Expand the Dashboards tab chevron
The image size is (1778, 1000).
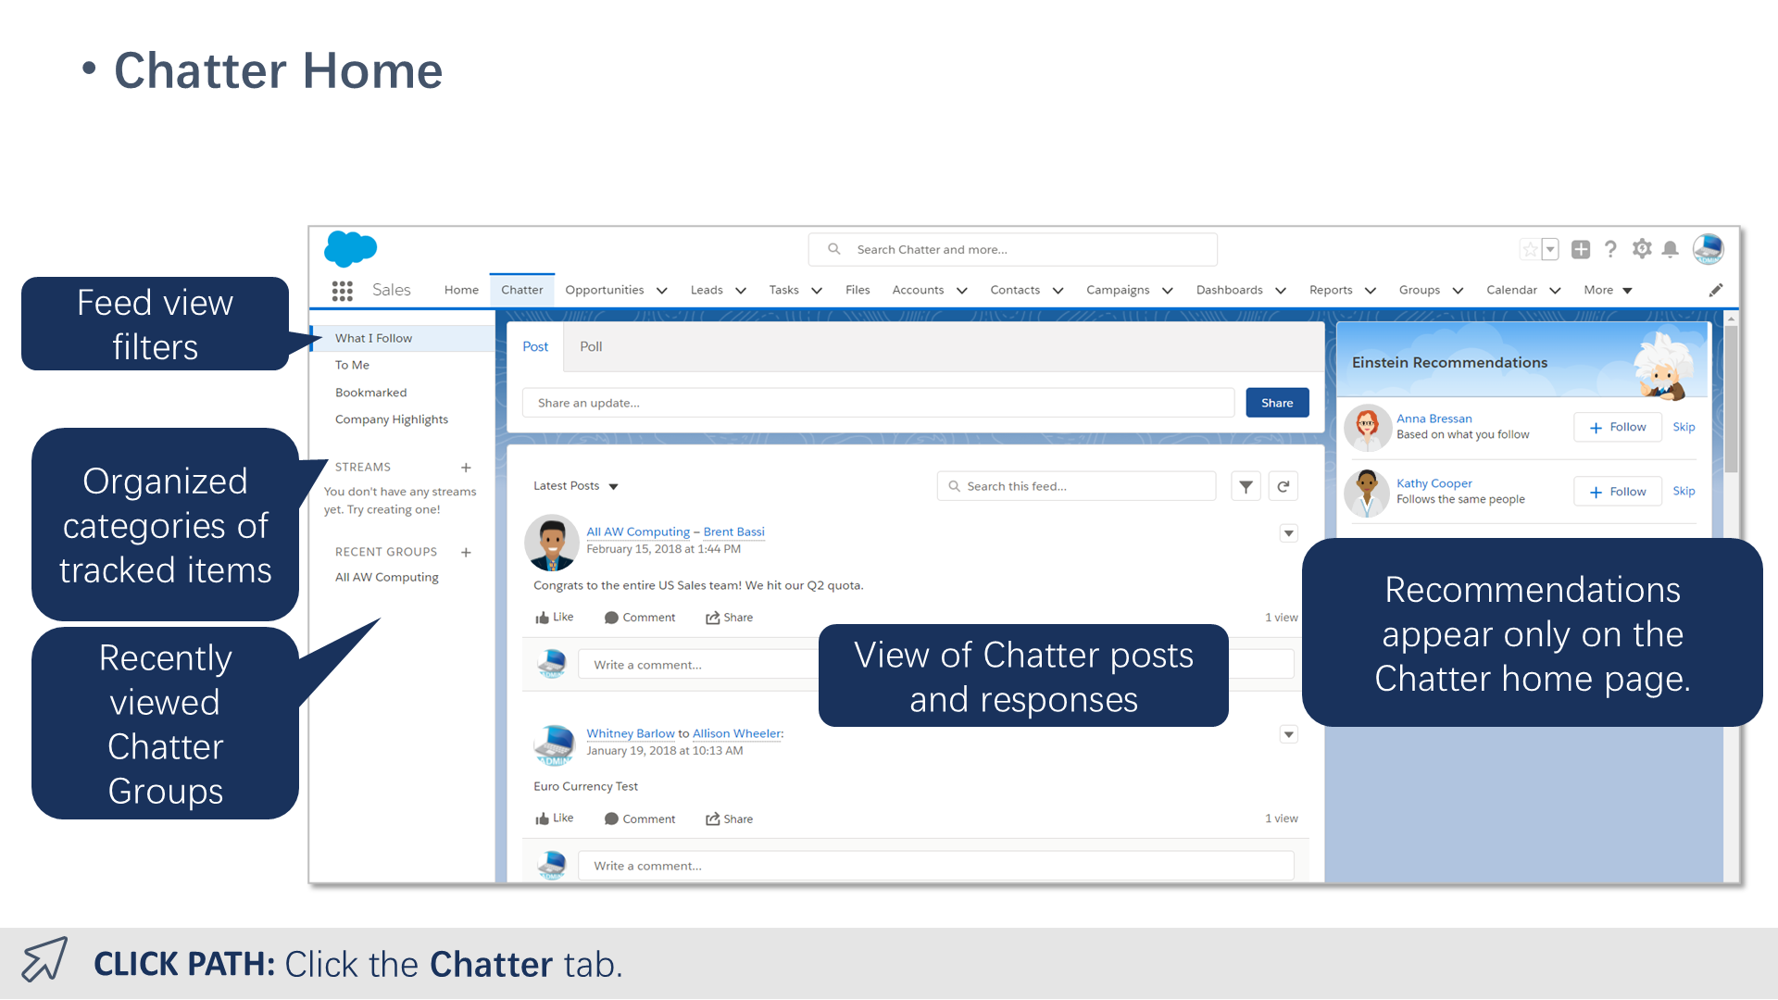click(1281, 291)
